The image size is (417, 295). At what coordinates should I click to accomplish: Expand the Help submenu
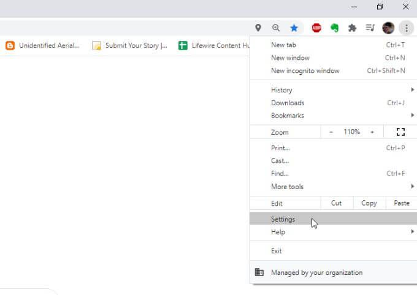tap(333, 232)
